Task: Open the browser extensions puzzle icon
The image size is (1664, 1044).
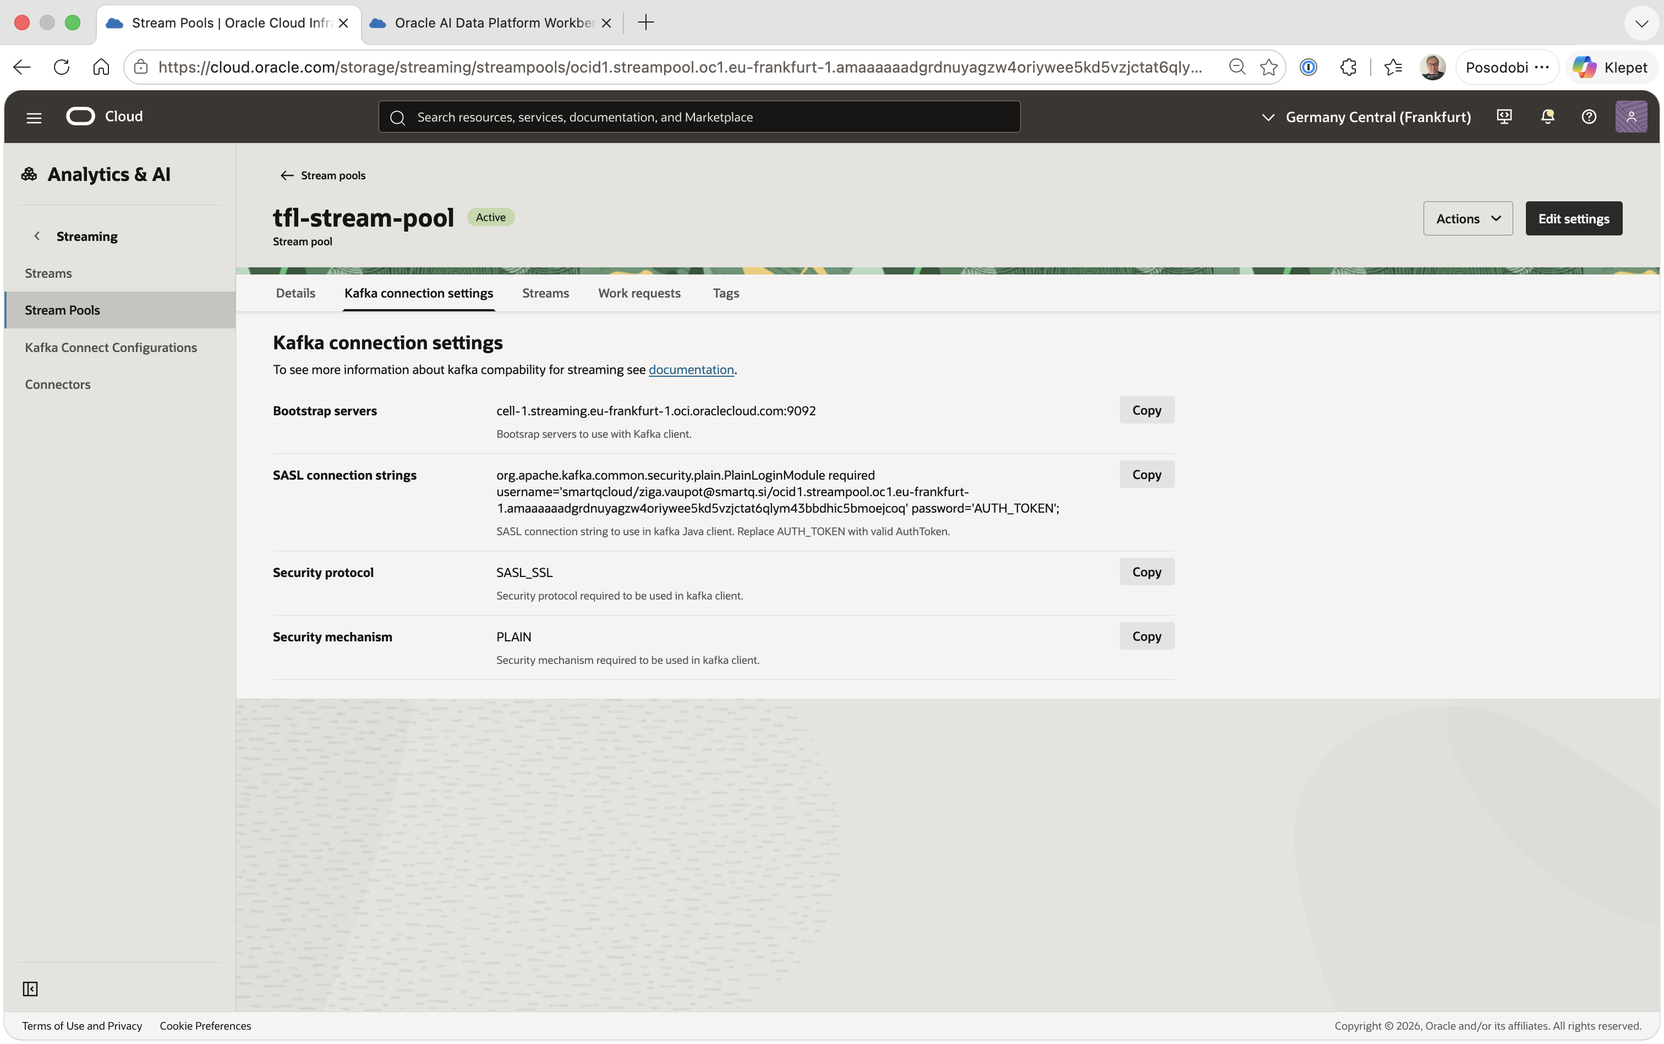Action: (x=1348, y=67)
